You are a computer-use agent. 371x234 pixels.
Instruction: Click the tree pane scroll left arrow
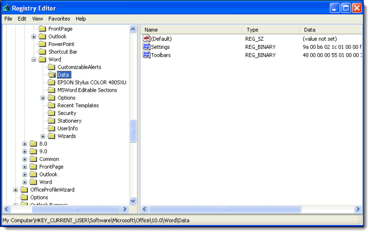point(7,209)
